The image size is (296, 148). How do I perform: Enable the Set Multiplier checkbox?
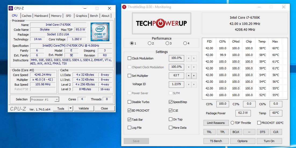pyautogui.click(x=129, y=76)
